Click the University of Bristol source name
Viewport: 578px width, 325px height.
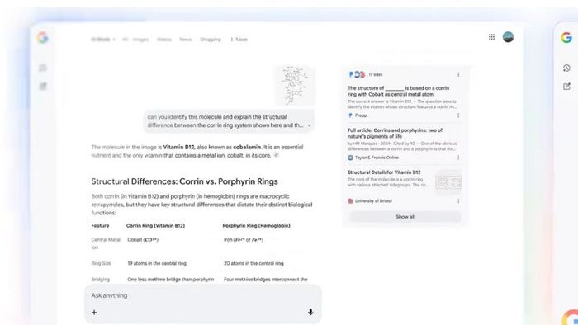point(373,201)
